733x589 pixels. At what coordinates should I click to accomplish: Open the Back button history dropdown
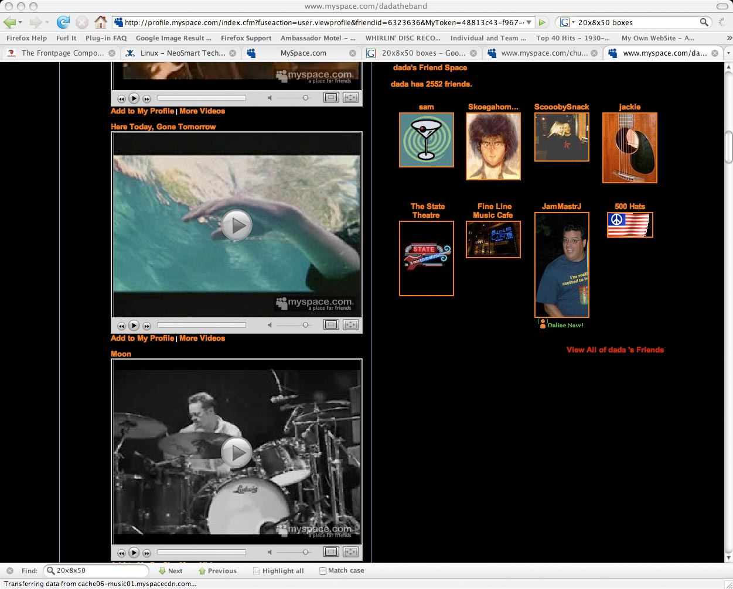pyautogui.click(x=21, y=23)
